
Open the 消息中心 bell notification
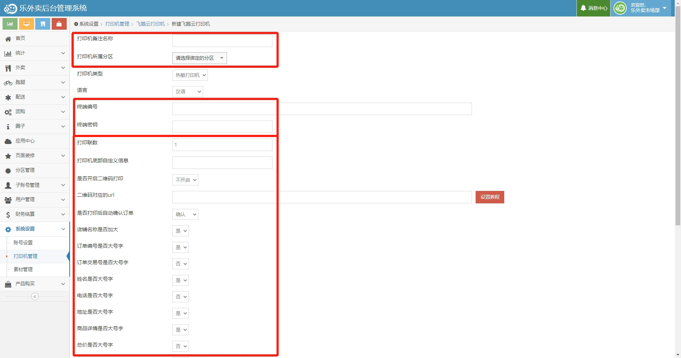coord(593,8)
